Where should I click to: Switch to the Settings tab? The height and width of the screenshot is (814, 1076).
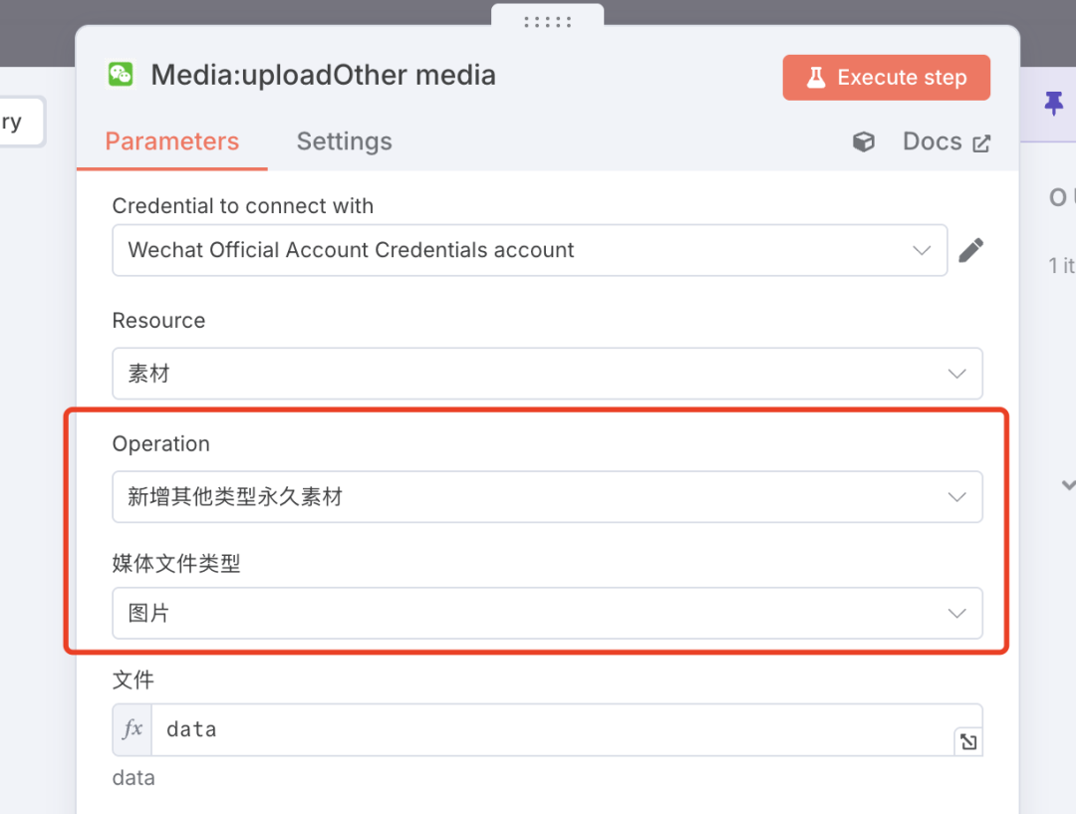344,141
